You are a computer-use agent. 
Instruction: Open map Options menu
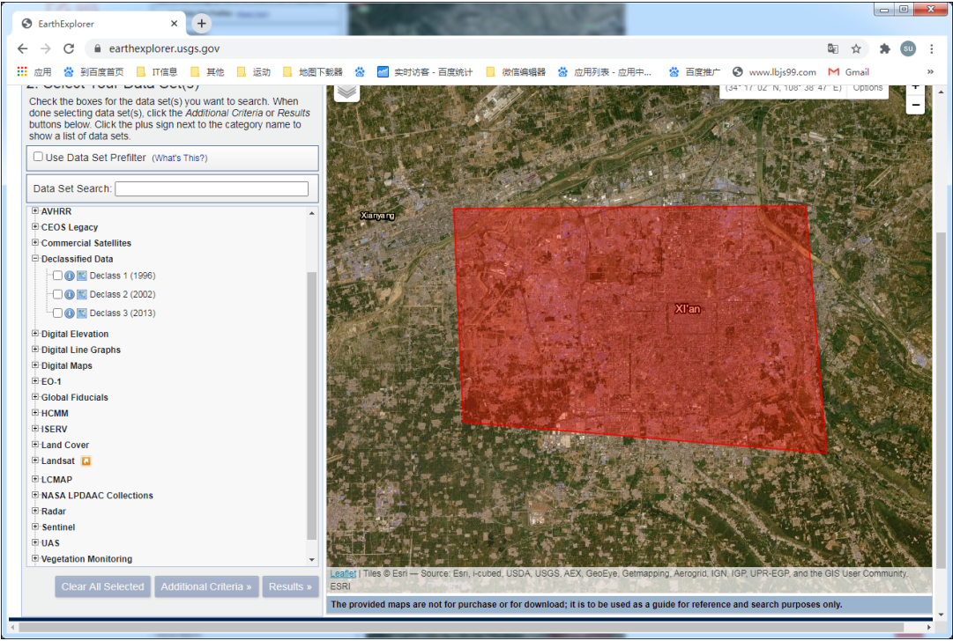tap(867, 88)
